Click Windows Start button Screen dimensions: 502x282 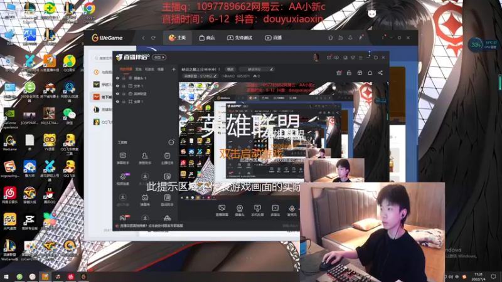(x=6, y=276)
